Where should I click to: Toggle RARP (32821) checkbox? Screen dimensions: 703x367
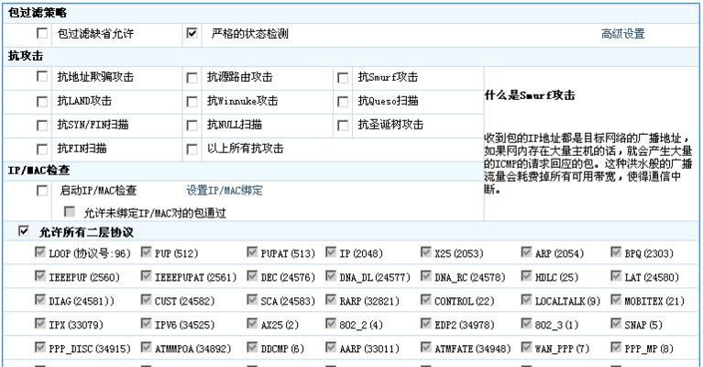[x=331, y=300]
